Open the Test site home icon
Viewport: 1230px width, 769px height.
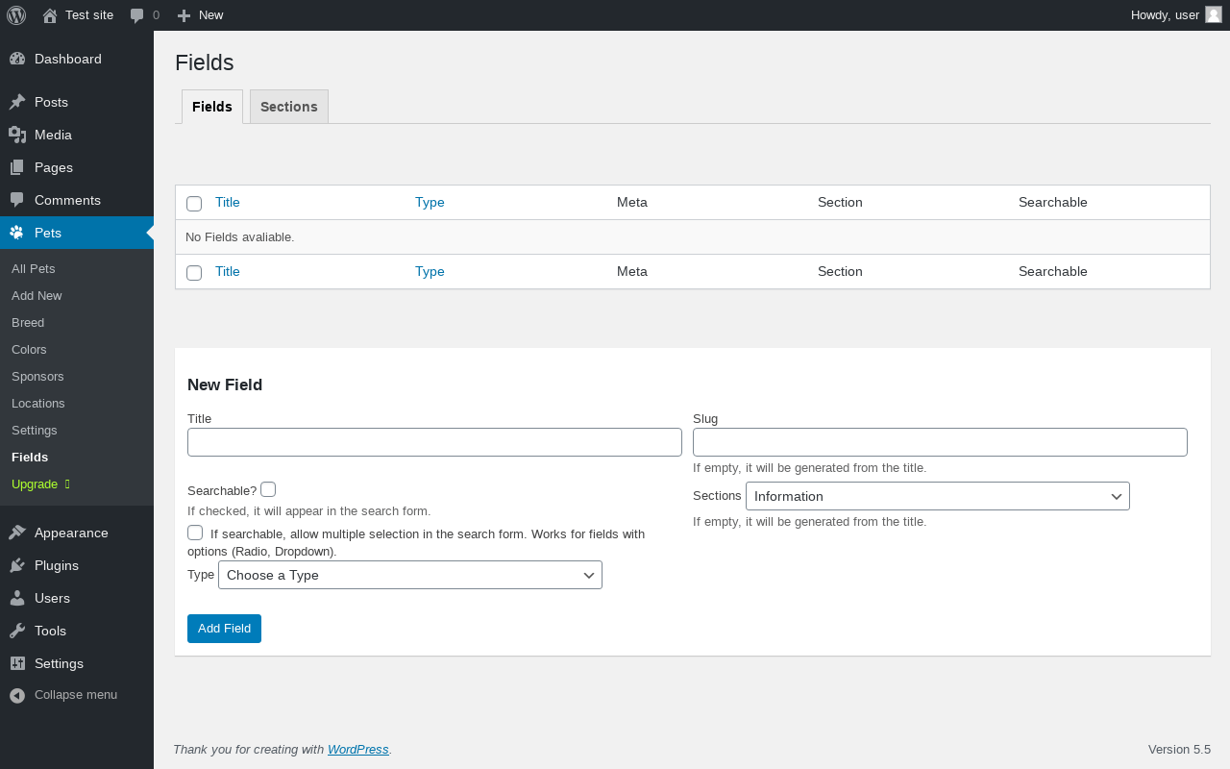pyautogui.click(x=50, y=15)
